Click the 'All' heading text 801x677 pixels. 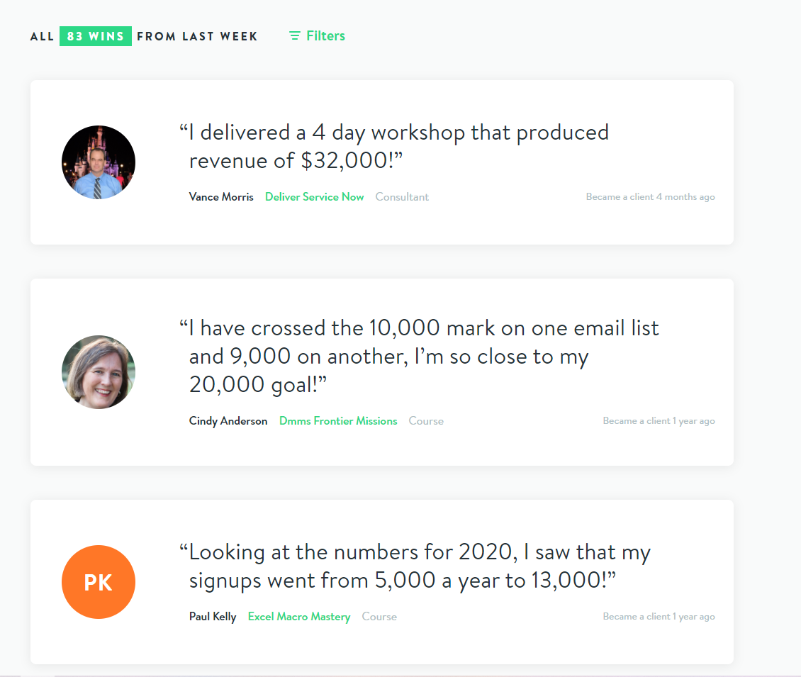(42, 36)
